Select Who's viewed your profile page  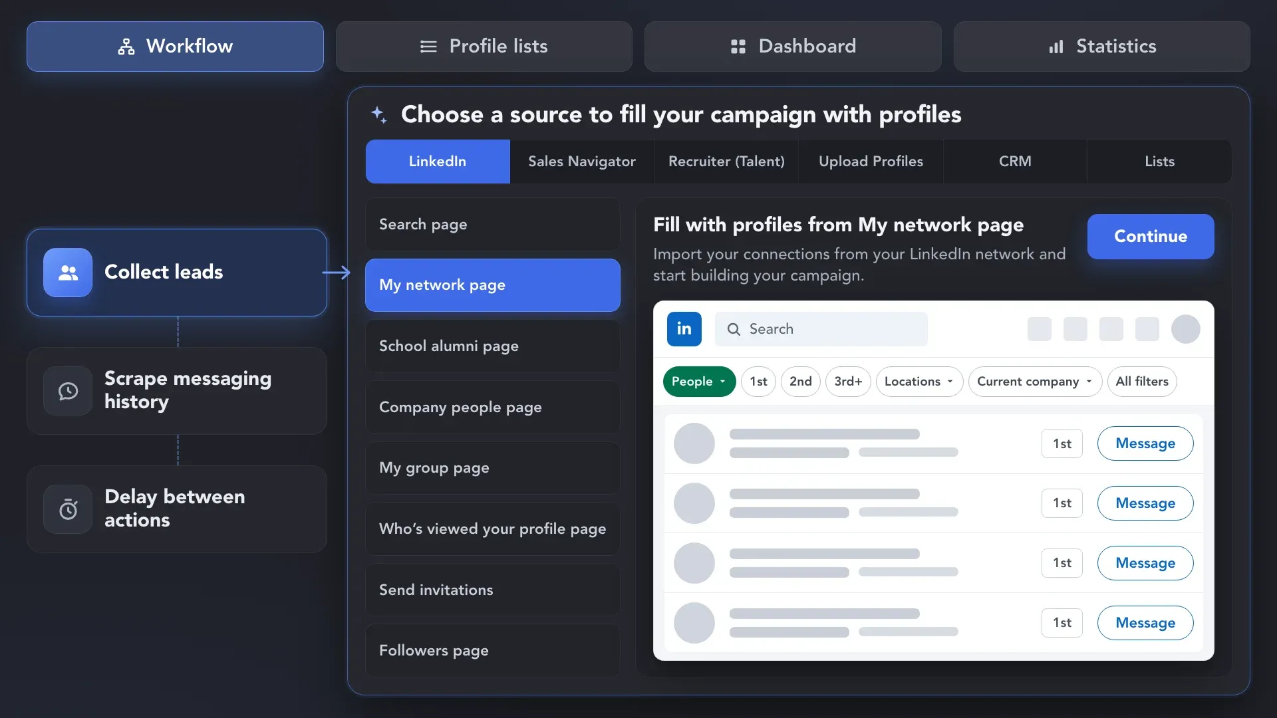pos(493,529)
